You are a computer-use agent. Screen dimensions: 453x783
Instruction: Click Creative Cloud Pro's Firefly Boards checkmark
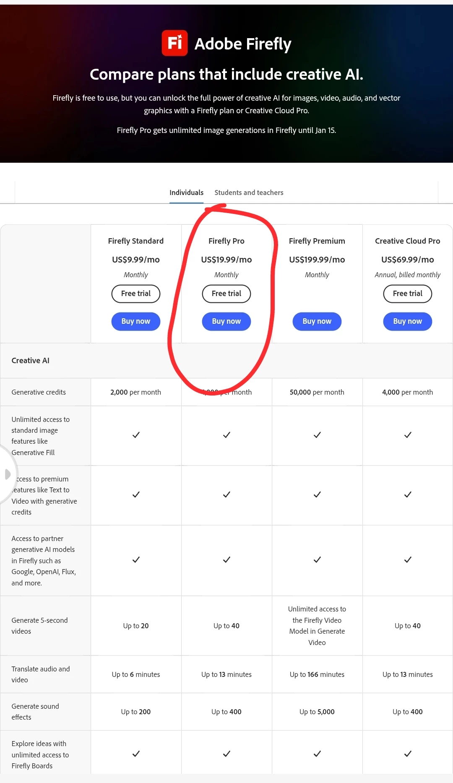(x=408, y=754)
